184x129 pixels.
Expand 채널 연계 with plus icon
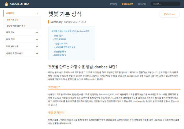click(37, 39)
